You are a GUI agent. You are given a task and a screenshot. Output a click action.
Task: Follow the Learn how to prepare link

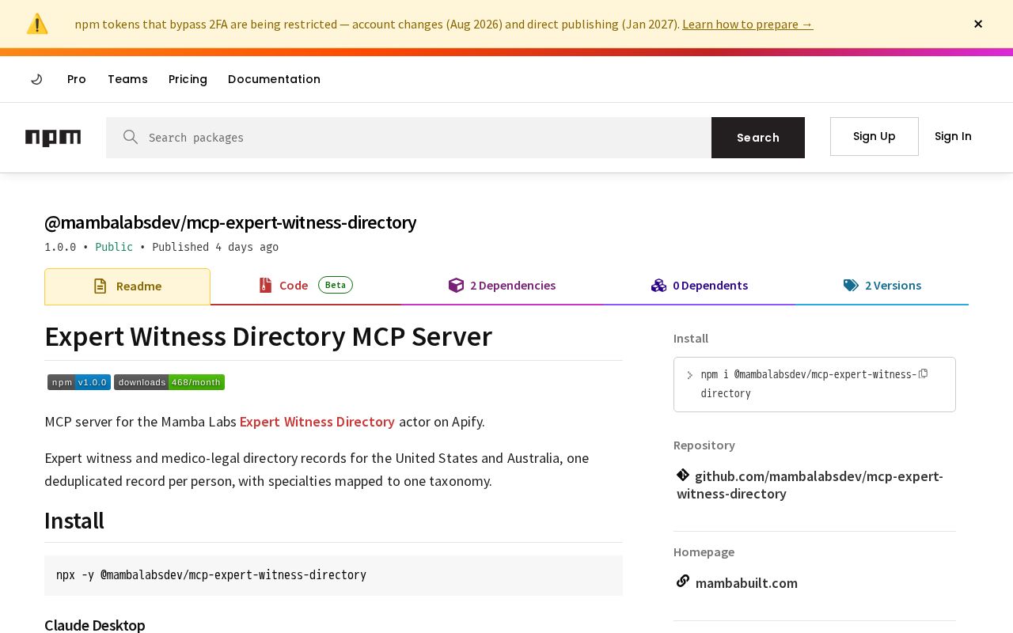click(x=748, y=24)
